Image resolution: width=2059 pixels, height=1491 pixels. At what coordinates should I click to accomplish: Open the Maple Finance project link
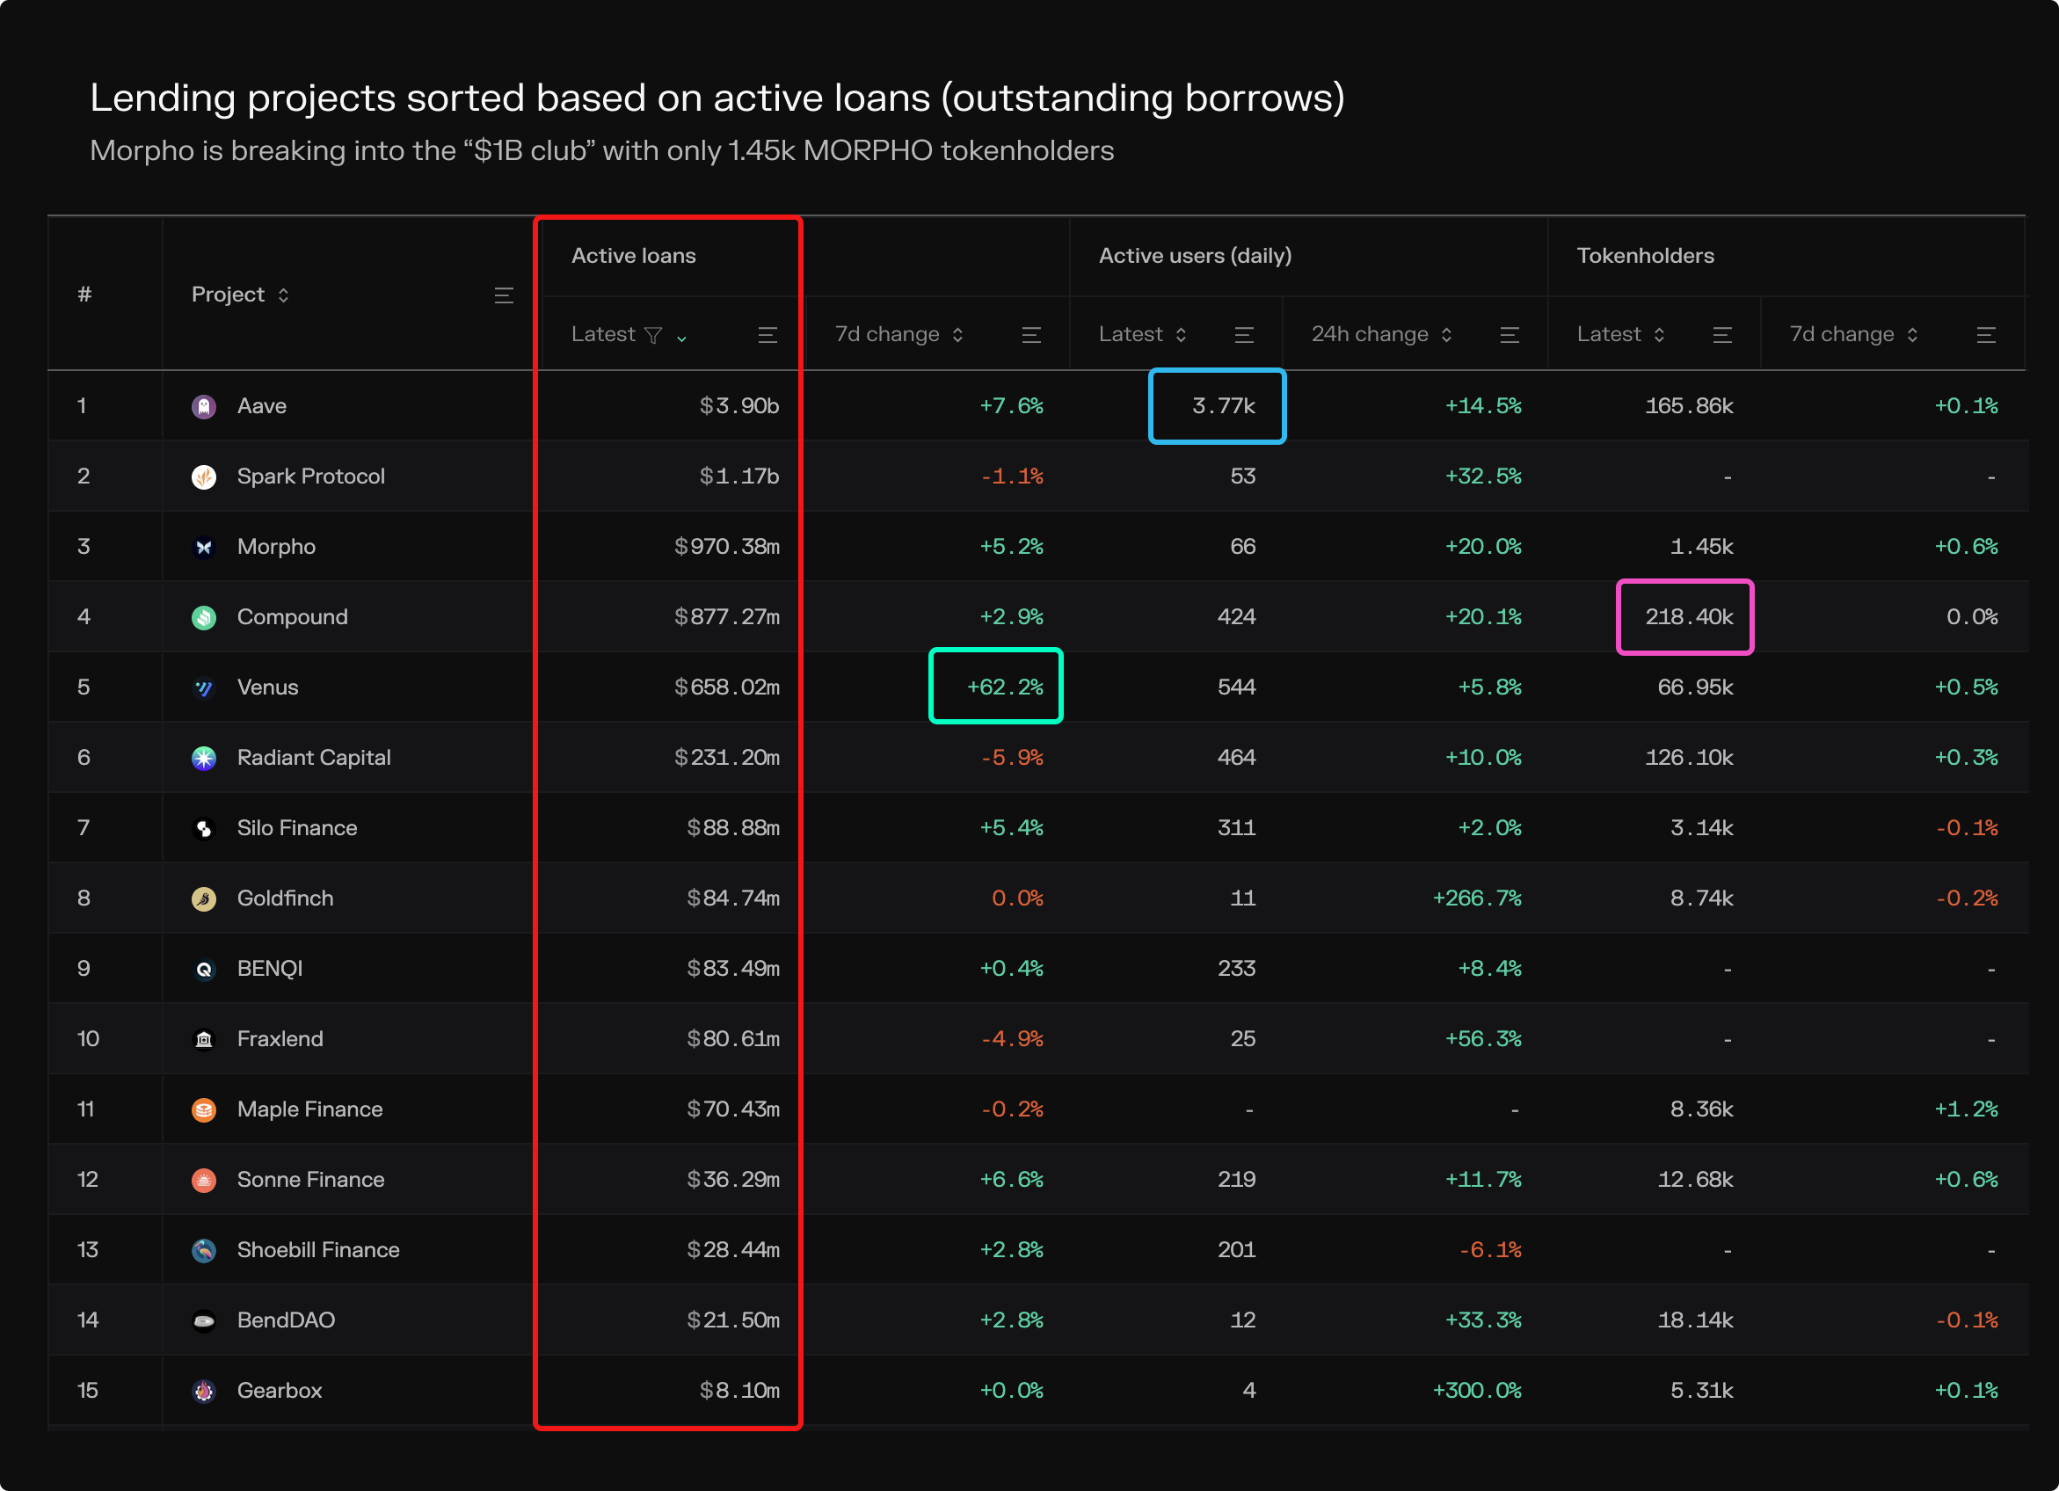pyautogui.click(x=309, y=1109)
